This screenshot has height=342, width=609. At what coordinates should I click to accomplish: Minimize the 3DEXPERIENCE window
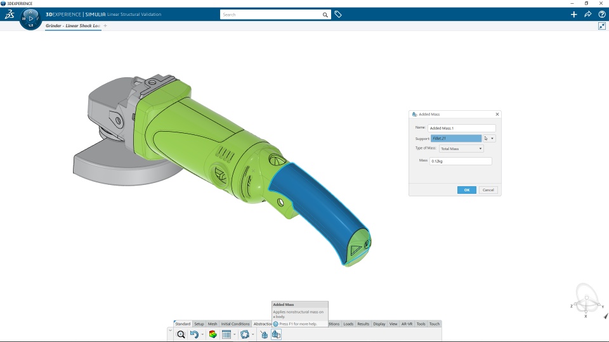point(572,3)
